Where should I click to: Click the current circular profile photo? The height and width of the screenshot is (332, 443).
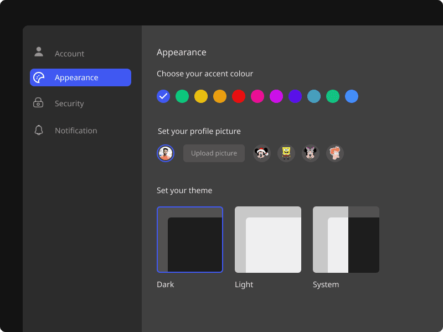point(165,153)
